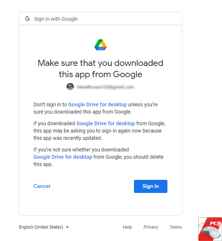Image resolution: width=222 pixels, height=241 pixels.
Task: Expand the language dropdown arrow
Action: pyautogui.click(x=67, y=227)
